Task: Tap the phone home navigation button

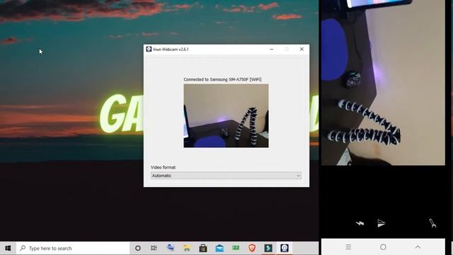Action: pyautogui.click(x=383, y=247)
